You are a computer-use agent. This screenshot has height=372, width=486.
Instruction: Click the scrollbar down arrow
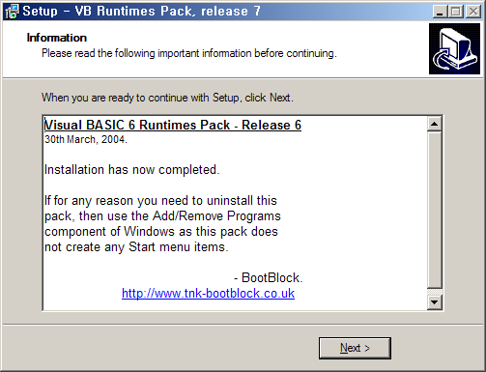tap(434, 302)
